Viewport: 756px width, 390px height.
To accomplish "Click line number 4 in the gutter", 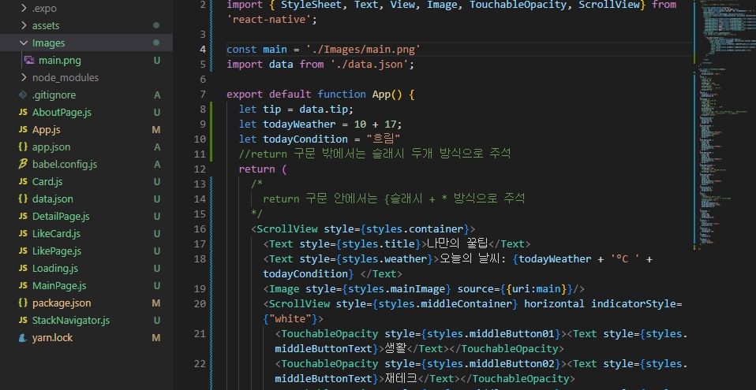I will tap(203, 49).
